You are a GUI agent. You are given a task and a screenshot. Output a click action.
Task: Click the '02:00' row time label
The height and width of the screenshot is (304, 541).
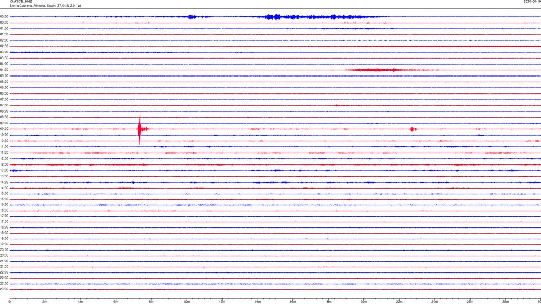[x=4, y=41]
